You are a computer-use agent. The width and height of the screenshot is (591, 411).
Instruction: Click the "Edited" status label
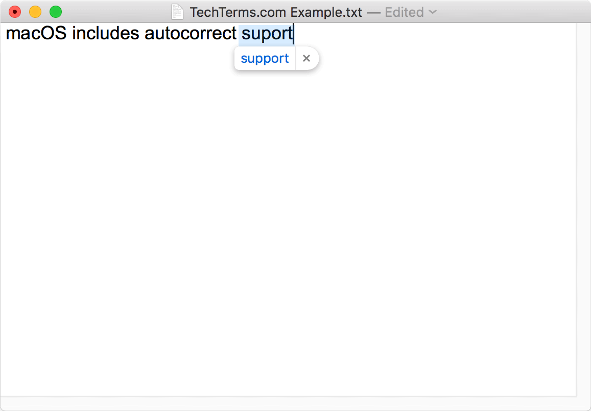(x=404, y=12)
